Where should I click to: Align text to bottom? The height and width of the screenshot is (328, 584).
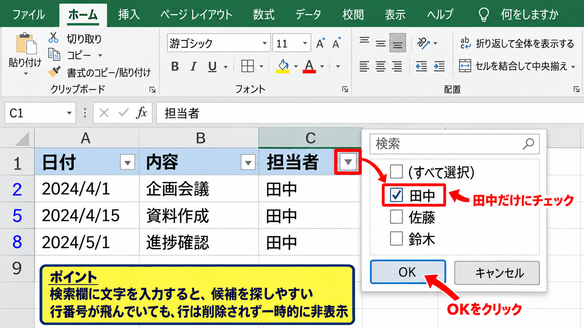click(397, 43)
